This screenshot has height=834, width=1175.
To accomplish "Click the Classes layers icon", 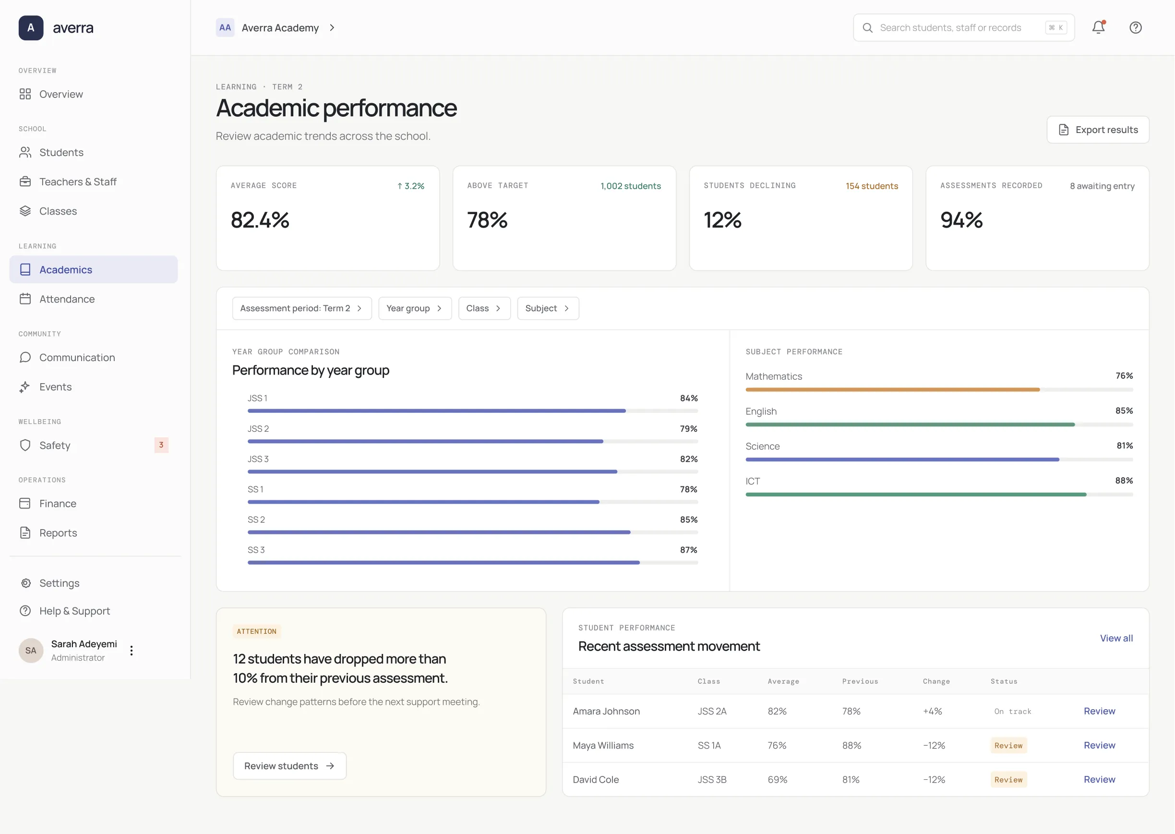I will coord(25,211).
